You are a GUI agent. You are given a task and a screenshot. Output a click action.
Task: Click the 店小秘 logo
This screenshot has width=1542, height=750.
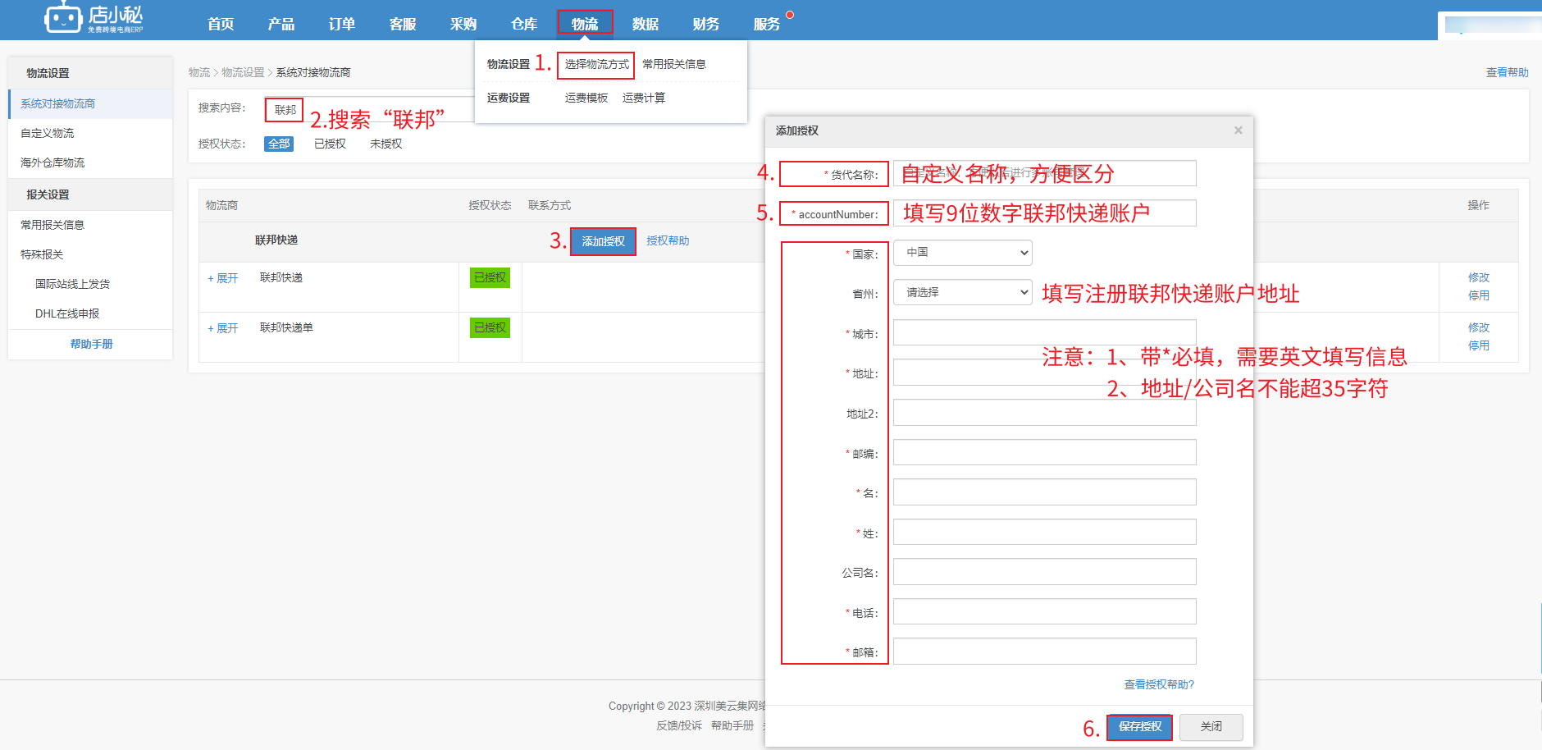(x=94, y=18)
